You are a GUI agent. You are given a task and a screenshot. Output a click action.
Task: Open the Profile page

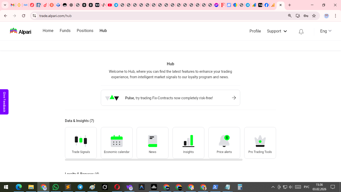[x=255, y=31]
